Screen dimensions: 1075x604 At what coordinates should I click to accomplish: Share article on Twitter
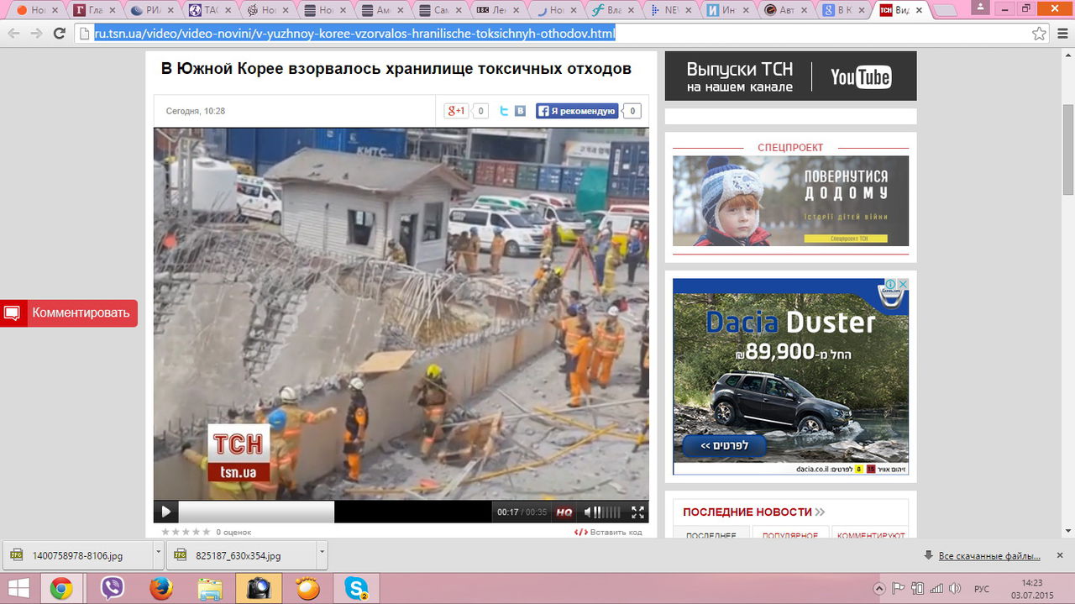point(504,111)
